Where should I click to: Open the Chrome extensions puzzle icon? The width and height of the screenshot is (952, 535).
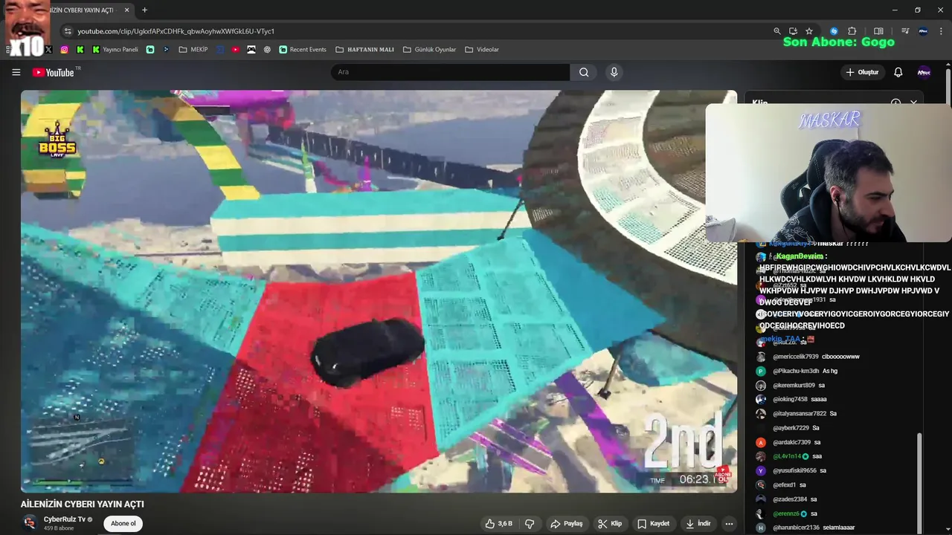tap(852, 31)
